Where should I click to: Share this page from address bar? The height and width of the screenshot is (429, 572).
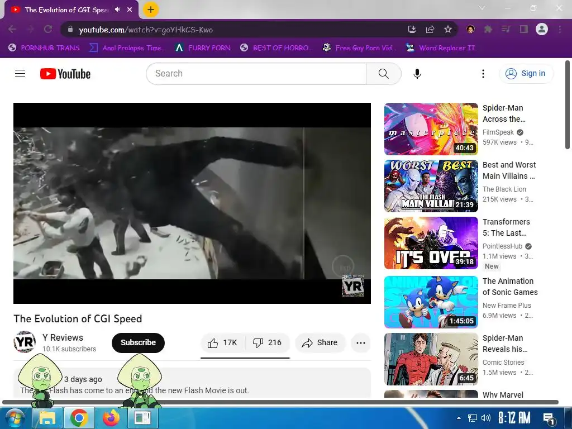(430, 29)
